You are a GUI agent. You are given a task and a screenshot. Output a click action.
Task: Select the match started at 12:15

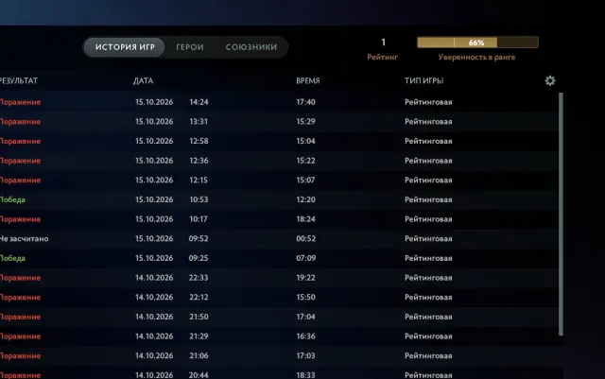coord(279,181)
